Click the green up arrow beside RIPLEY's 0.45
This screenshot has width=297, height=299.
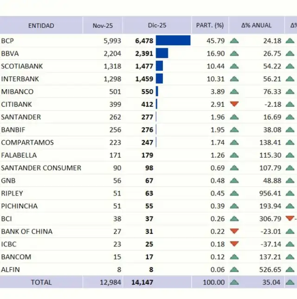point(234,193)
